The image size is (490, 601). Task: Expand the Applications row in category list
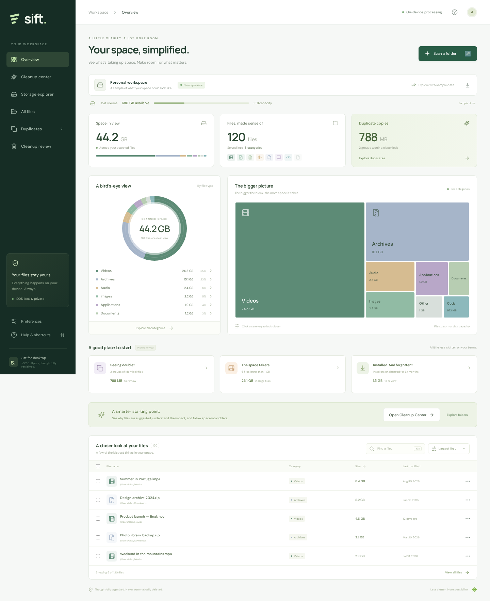pyautogui.click(x=211, y=305)
